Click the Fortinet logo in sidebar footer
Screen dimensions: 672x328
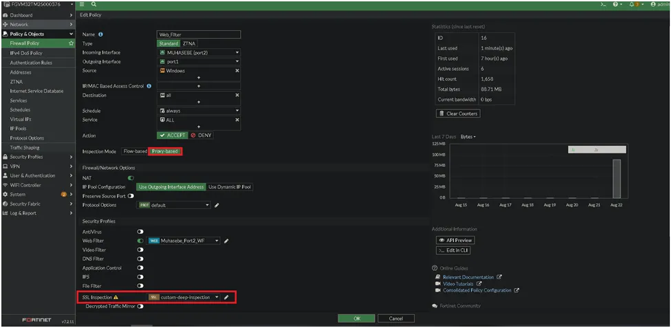click(37, 320)
